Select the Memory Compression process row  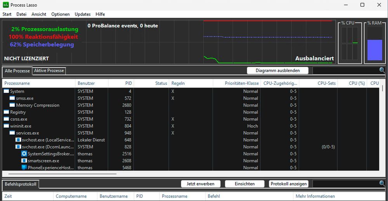coord(191,105)
